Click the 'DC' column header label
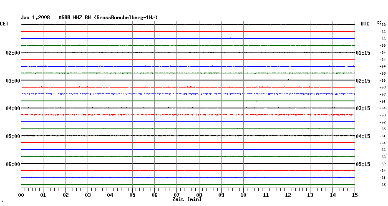This screenshot has height=206, width=388. 379,23
